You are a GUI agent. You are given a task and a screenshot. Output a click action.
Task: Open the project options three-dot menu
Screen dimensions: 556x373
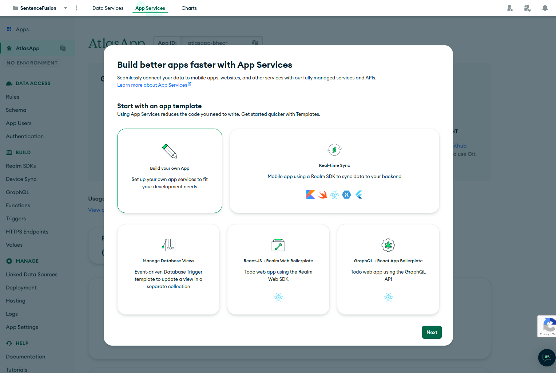(x=76, y=8)
